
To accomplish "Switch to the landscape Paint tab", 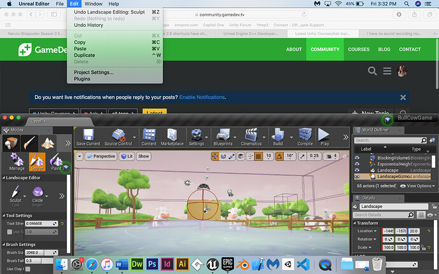I will pos(56,161).
